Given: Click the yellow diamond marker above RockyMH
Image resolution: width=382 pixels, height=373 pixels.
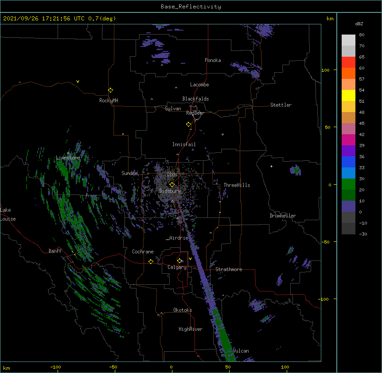Looking at the screenshot, I should 110,90.
